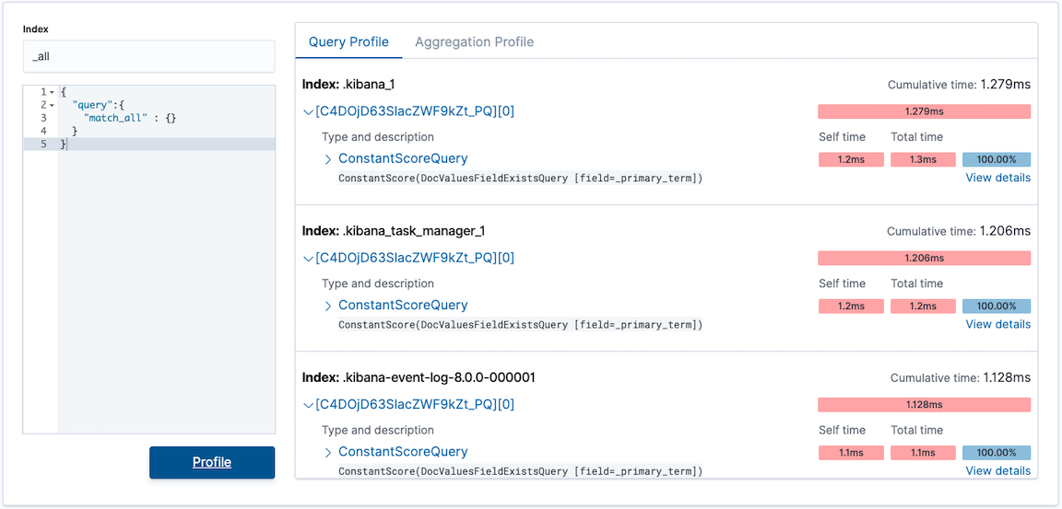This screenshot has width=1062, height=509.
Task: Click the 1.206ms shard time bar
Action: 924,258
